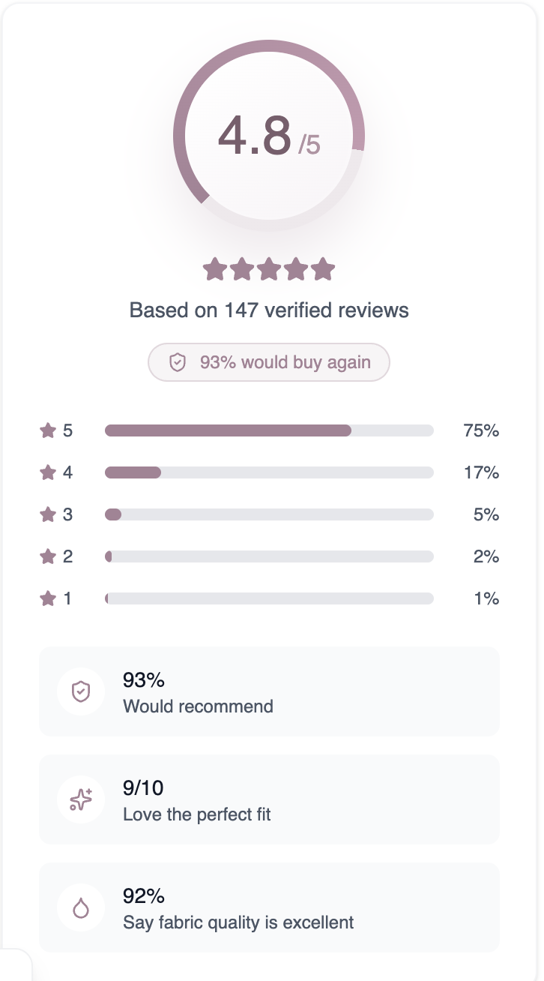544x981 pixels.
Task: Click the water droplet fabric quality icon
Action: 80,907
